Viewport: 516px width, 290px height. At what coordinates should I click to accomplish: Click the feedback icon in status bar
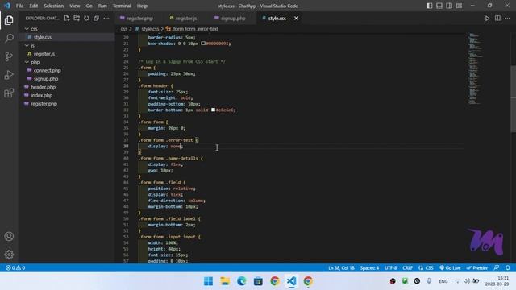[x=497, y=268]
